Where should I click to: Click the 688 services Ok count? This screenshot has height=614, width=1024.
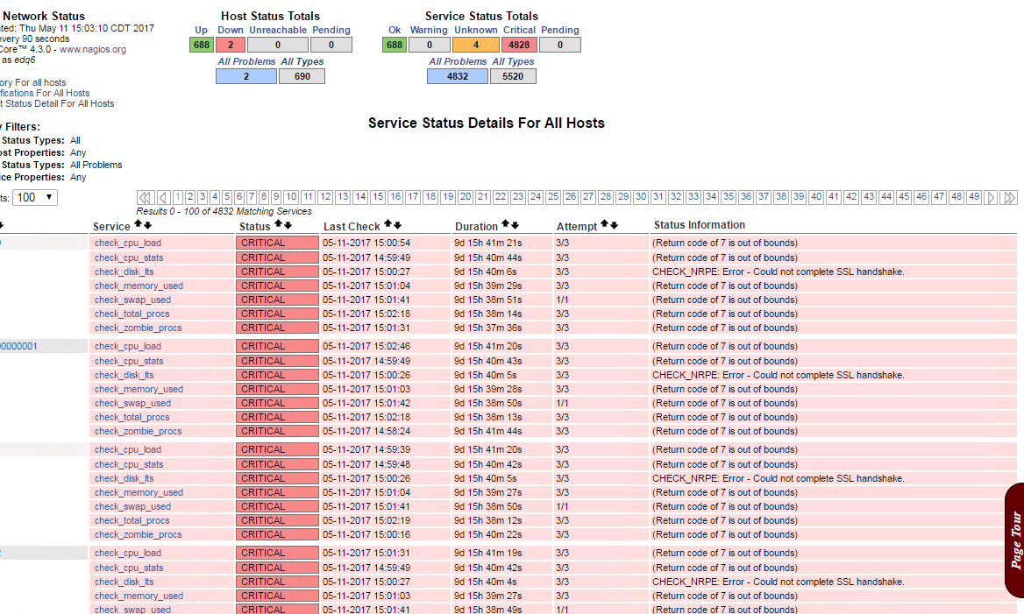point(395,45)
